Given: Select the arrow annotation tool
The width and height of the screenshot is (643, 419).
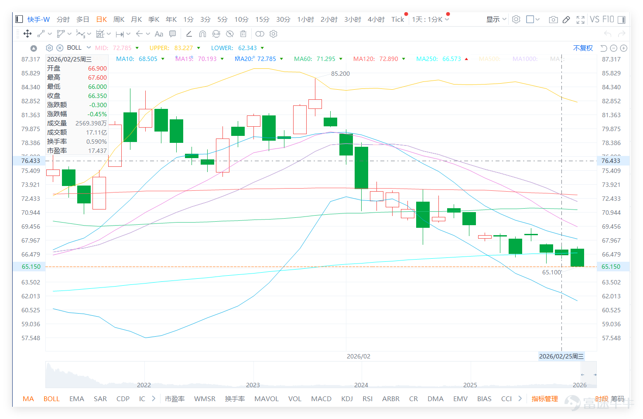Looking at the screenshot, I should pyautogui.click(x=139, y=34).
